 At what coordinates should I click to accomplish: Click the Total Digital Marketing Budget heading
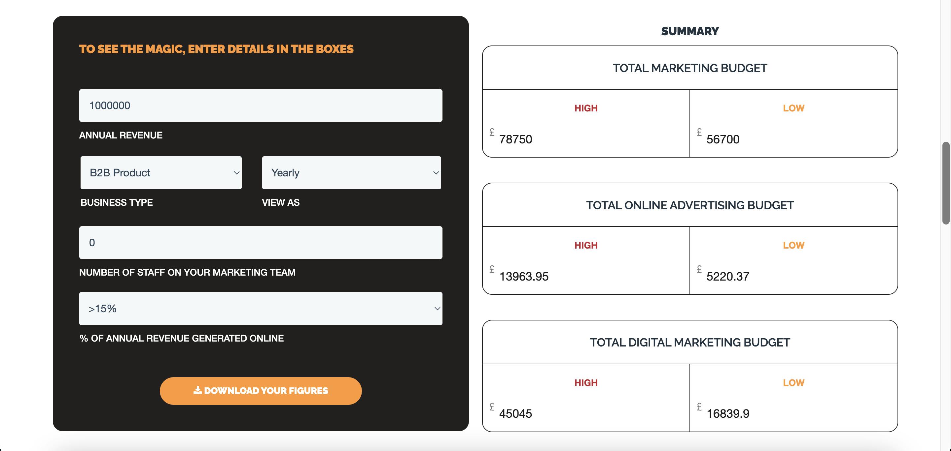tap(689, 342)
